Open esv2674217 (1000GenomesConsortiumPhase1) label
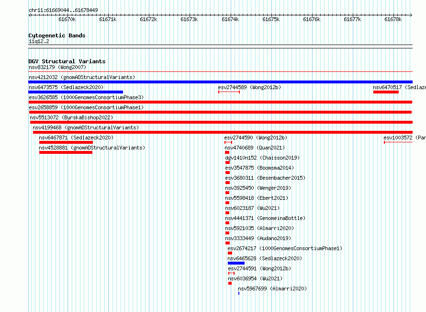 pos(285,248)
